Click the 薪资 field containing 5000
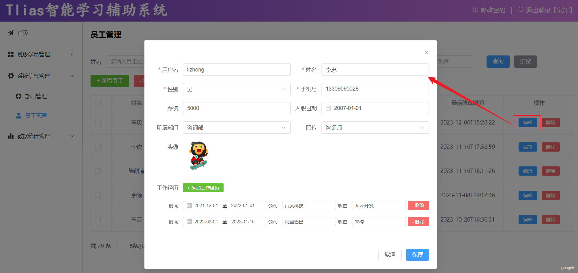 (236, 108)
